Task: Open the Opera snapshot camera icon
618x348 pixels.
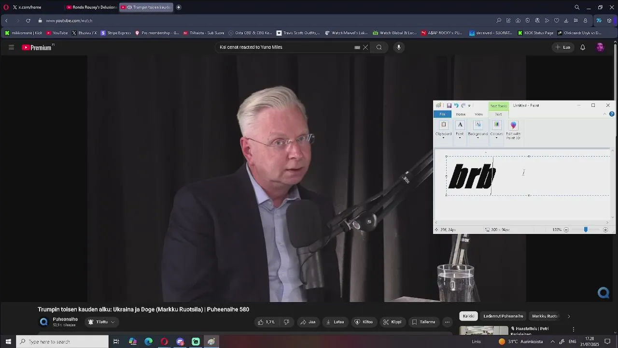Action: [x=518, y=21]
